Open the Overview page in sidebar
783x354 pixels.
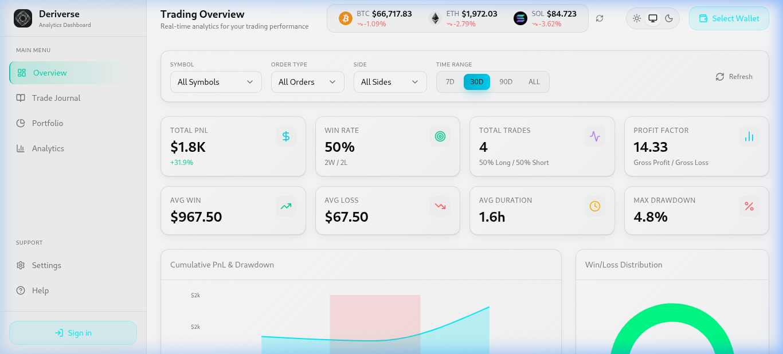tap(73, 73)
